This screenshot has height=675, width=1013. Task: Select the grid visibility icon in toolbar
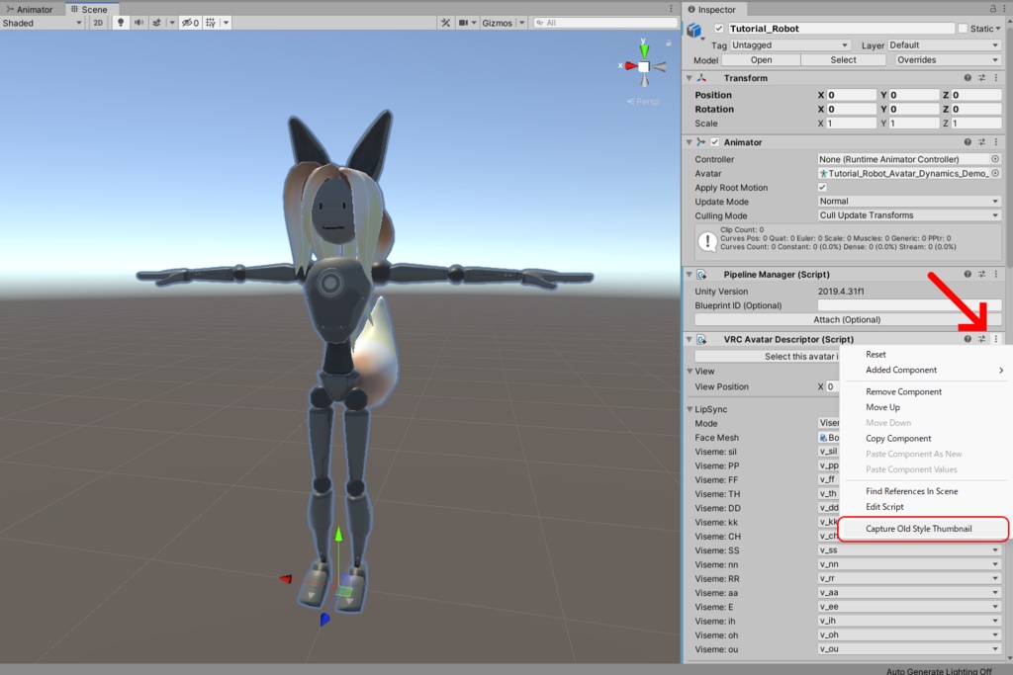point(212,23)
